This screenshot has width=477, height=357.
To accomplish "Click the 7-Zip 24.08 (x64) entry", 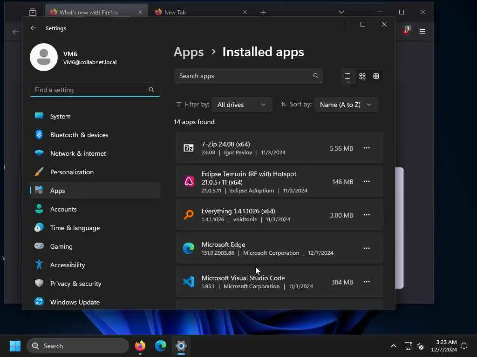I will pyautogui.click(x=279, y=148).
